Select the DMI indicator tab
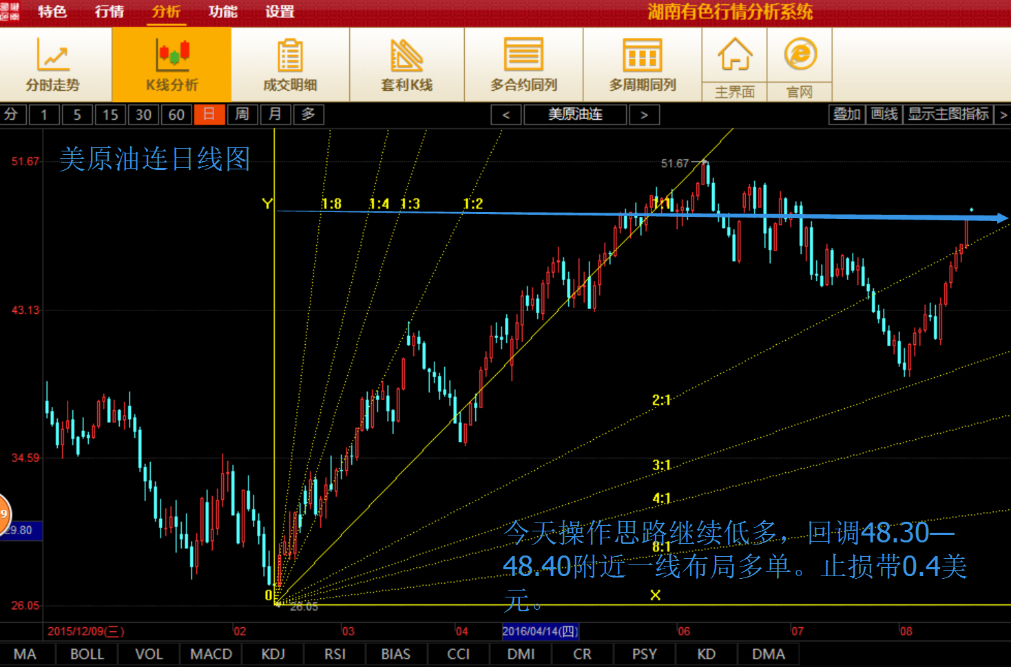The height and width of the screenshot is (667, 1011). click(x=521, y=654)
